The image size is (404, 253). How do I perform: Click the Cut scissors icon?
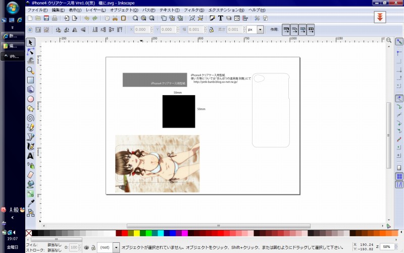(115, 18)
